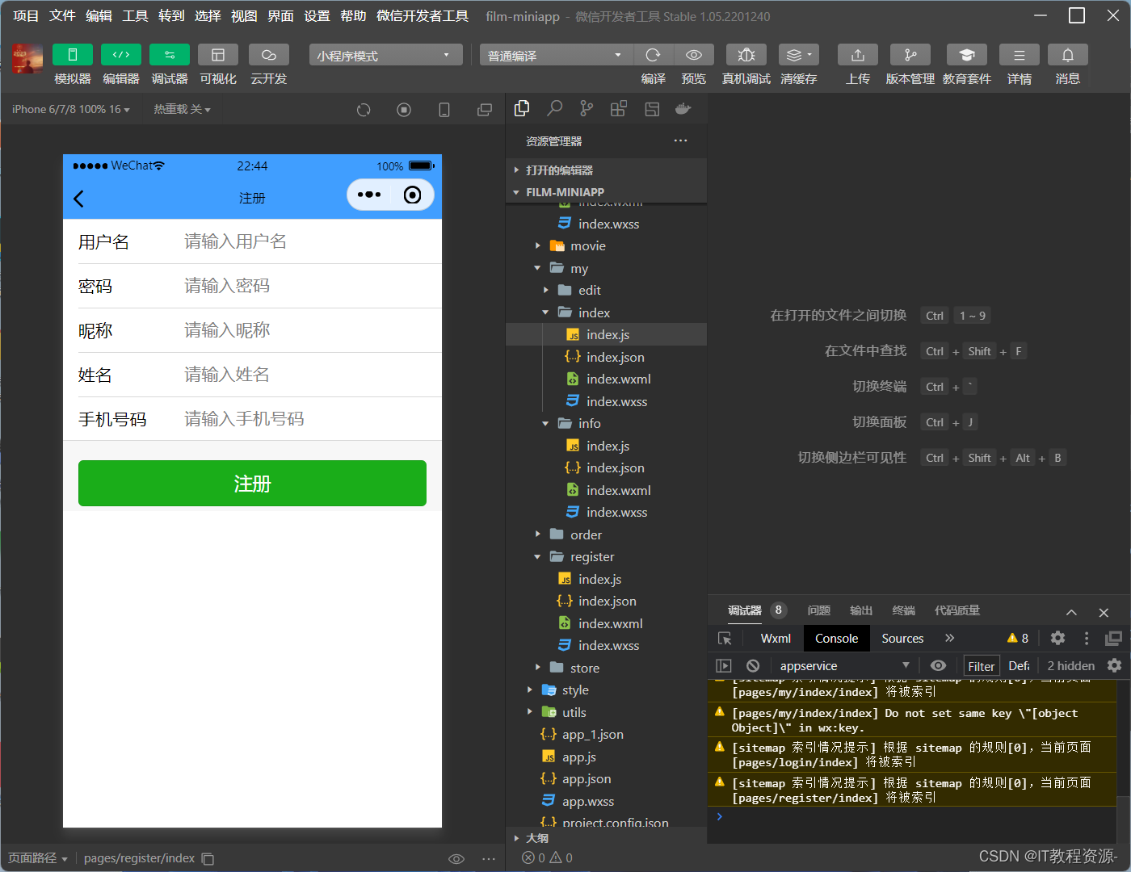
Task: Open the search magnifier in sidebar
Action: 554,108
